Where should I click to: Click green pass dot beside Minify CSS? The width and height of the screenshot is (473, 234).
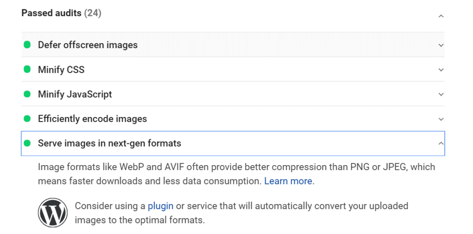[27, 69]
